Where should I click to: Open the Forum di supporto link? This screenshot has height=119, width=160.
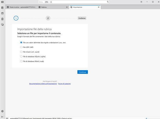coord(64,84)
